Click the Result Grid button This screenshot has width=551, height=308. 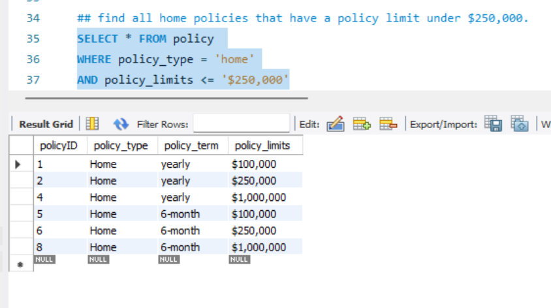pyautogui.click(x=46, y=125)
